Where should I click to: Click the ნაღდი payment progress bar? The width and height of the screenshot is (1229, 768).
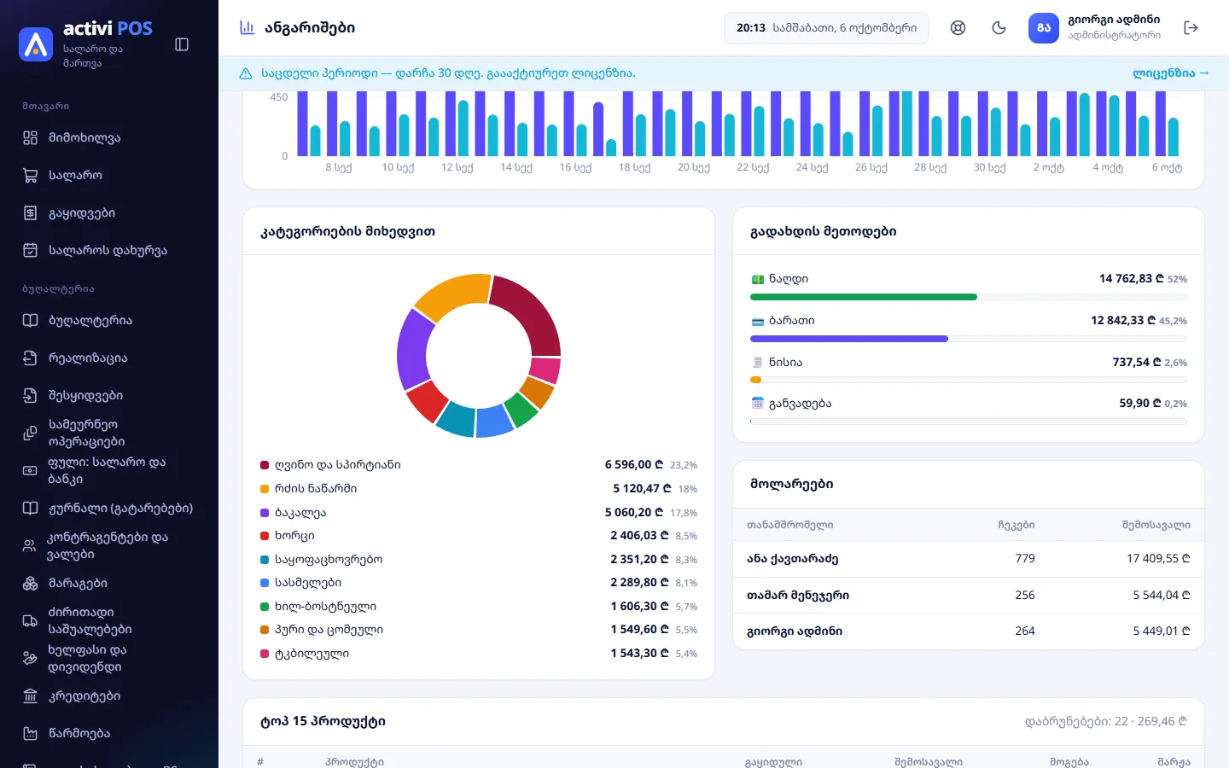(x=969, y=297)
